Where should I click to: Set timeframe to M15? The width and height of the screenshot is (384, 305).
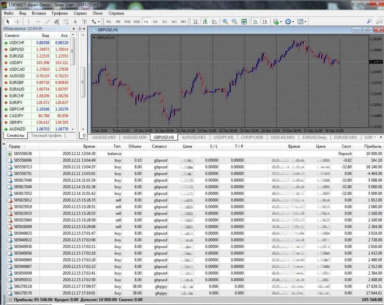tap(127, 22)
